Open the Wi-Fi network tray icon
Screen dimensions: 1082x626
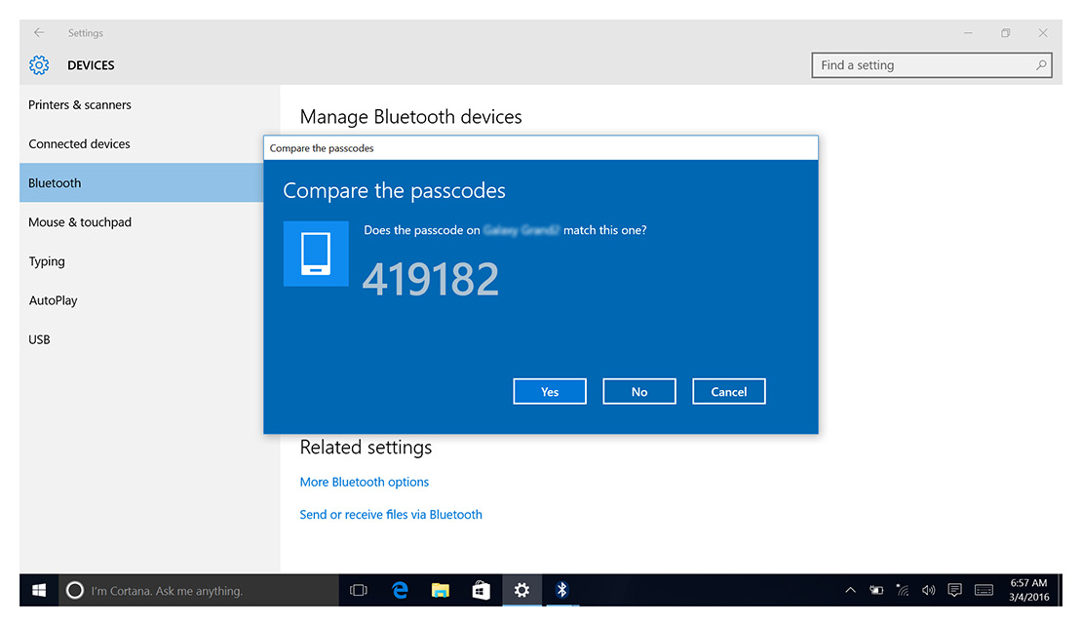point(903,590)
